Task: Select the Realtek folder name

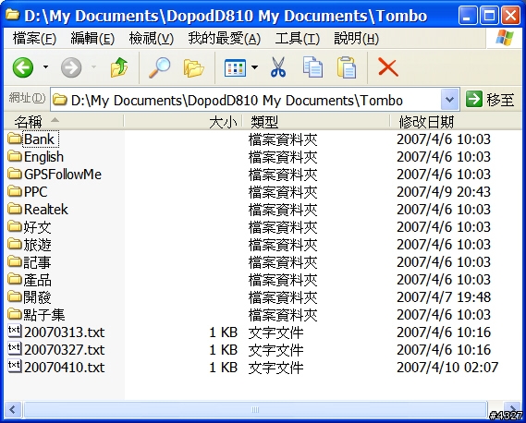Action: [46, 209]
